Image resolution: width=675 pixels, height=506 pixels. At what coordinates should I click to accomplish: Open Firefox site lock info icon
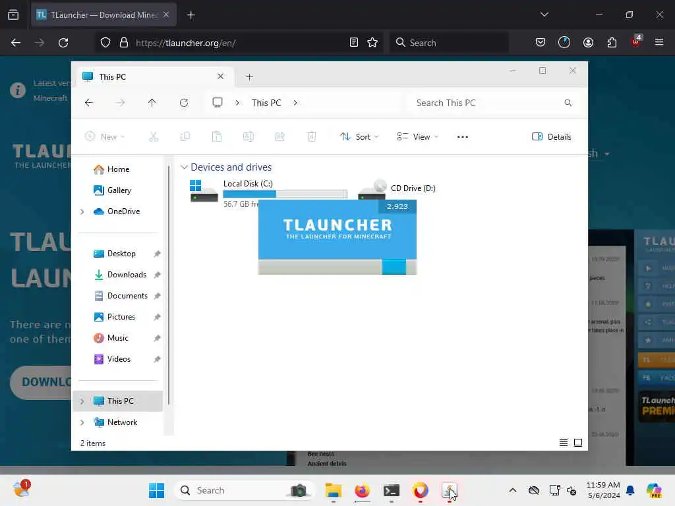coord(124,43)
